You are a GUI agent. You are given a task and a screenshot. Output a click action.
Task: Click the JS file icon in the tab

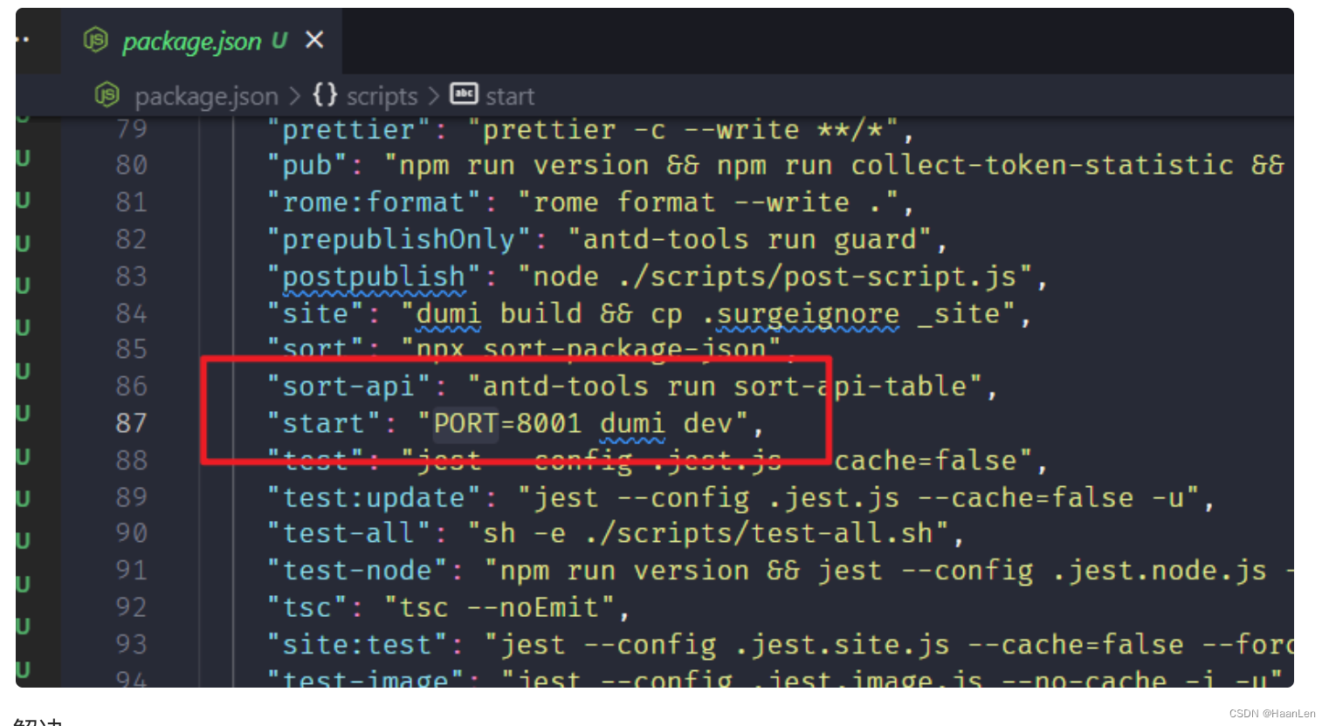coord(95,40)
